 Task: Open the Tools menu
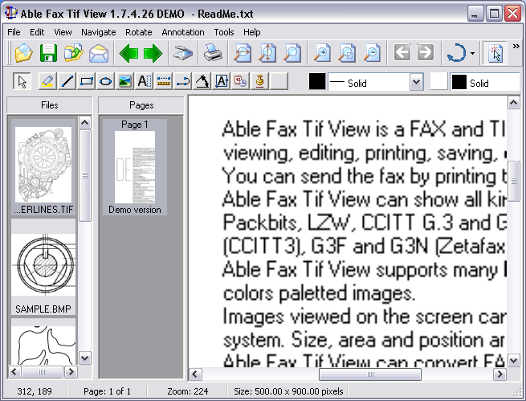[x=224, y=32]
